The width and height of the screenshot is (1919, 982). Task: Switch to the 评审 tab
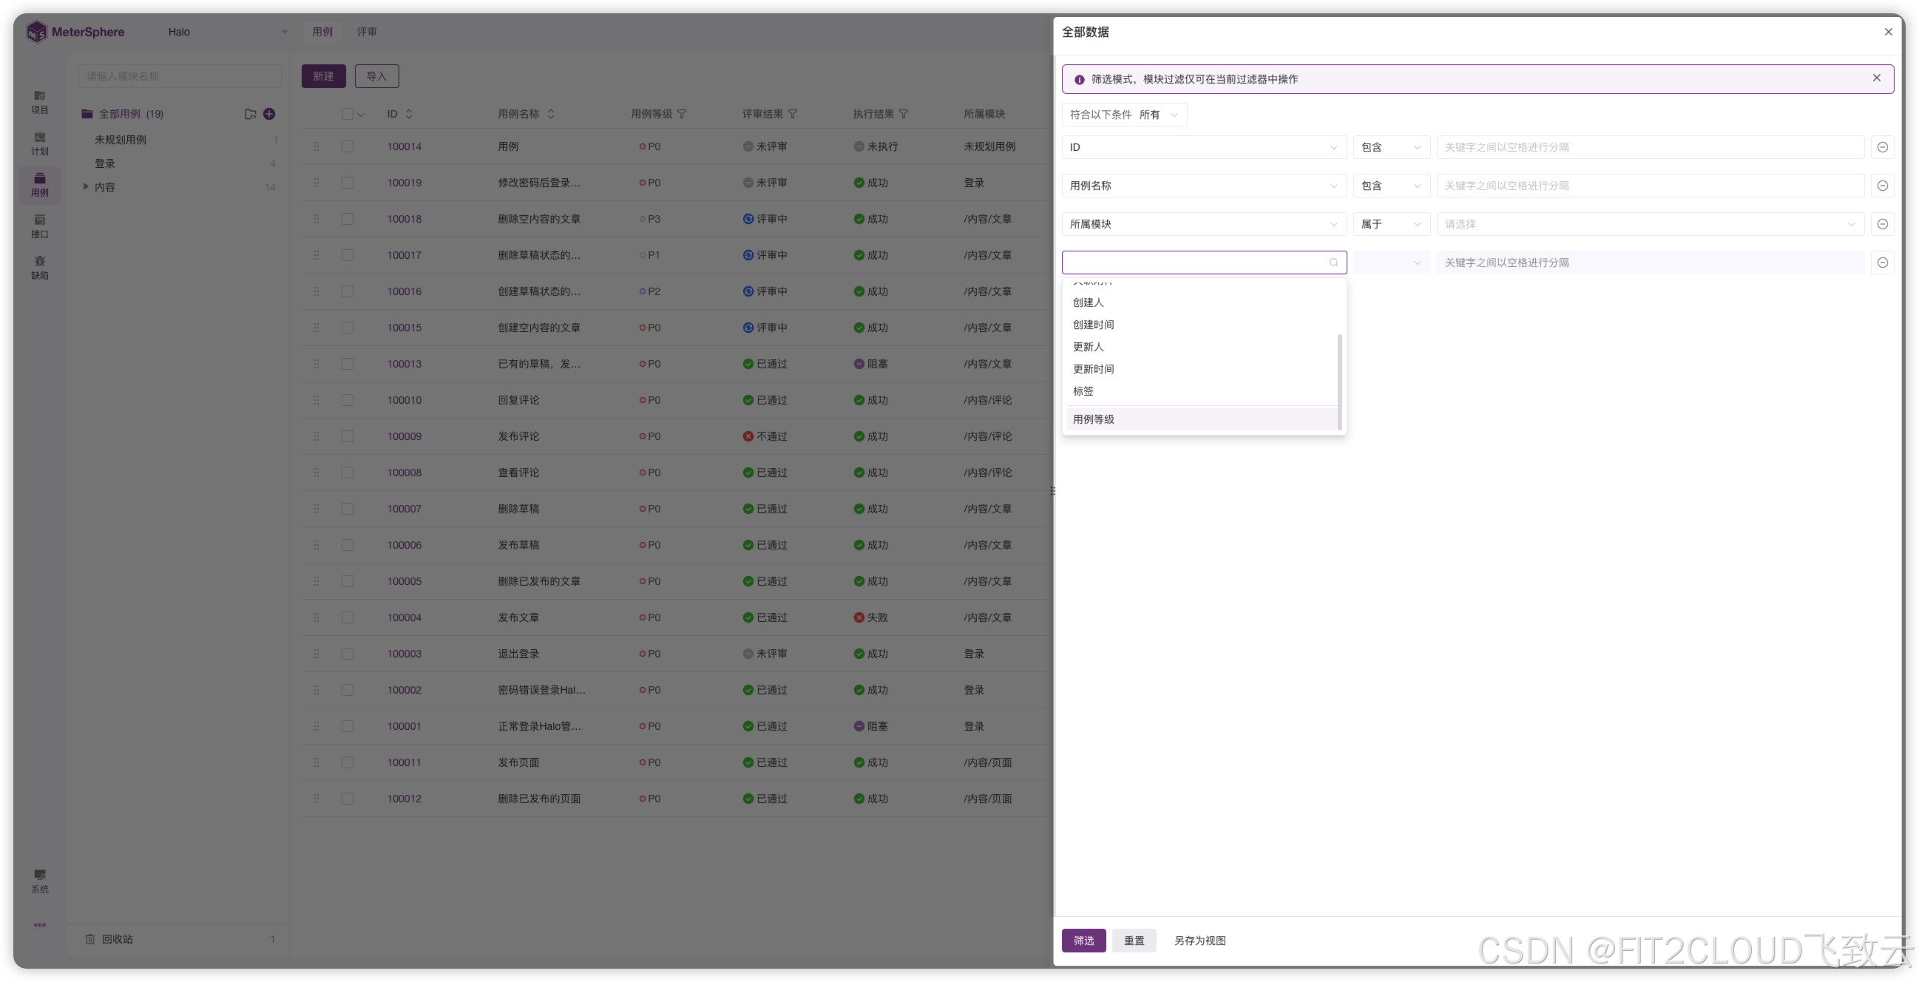click(x=367, y=32)
